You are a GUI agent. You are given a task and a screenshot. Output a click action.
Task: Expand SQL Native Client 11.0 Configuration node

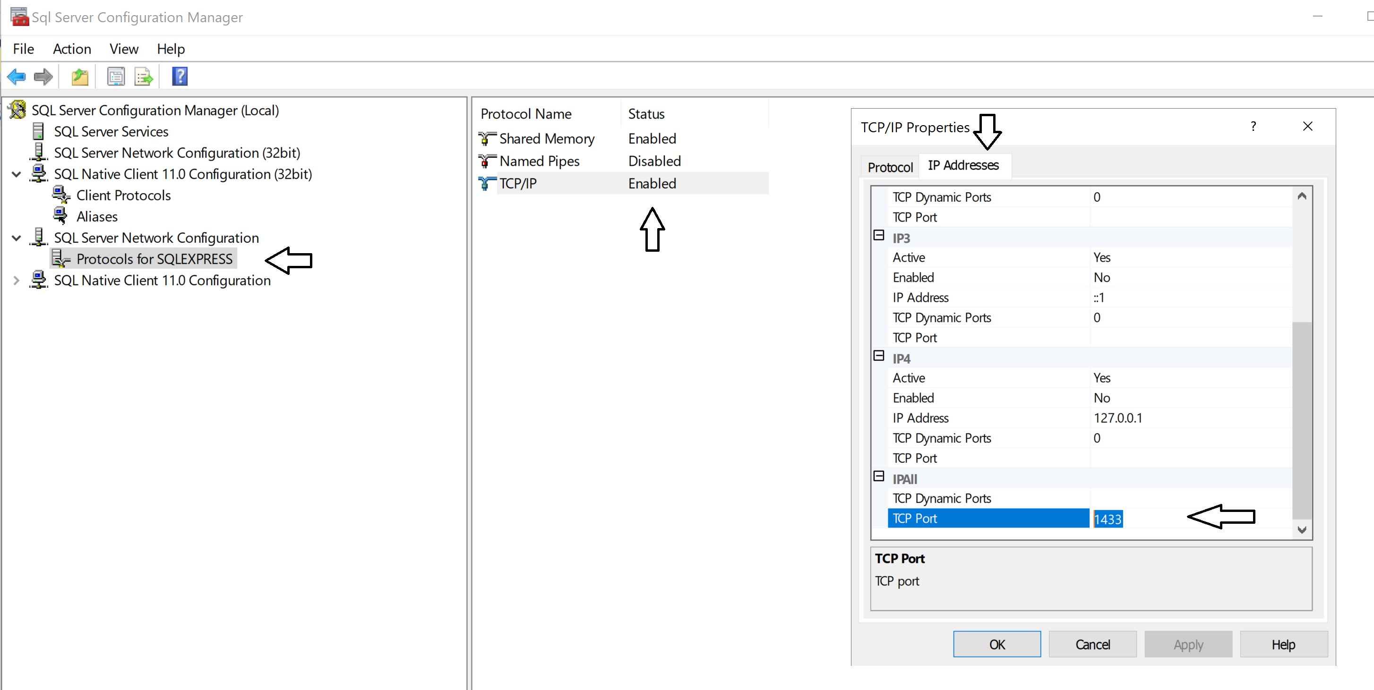[16, 281]
